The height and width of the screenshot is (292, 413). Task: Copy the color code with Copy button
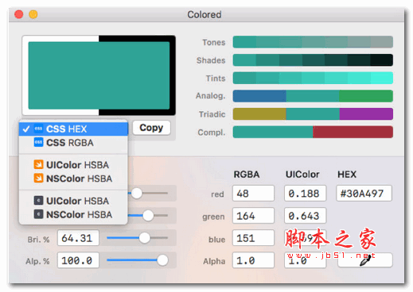click(x=151, y=128)
